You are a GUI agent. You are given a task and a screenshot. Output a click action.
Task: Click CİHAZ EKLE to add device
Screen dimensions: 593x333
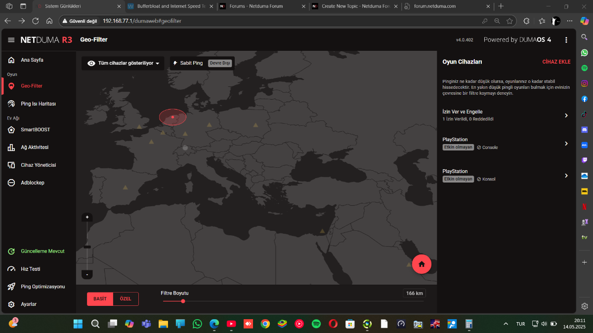556,62
